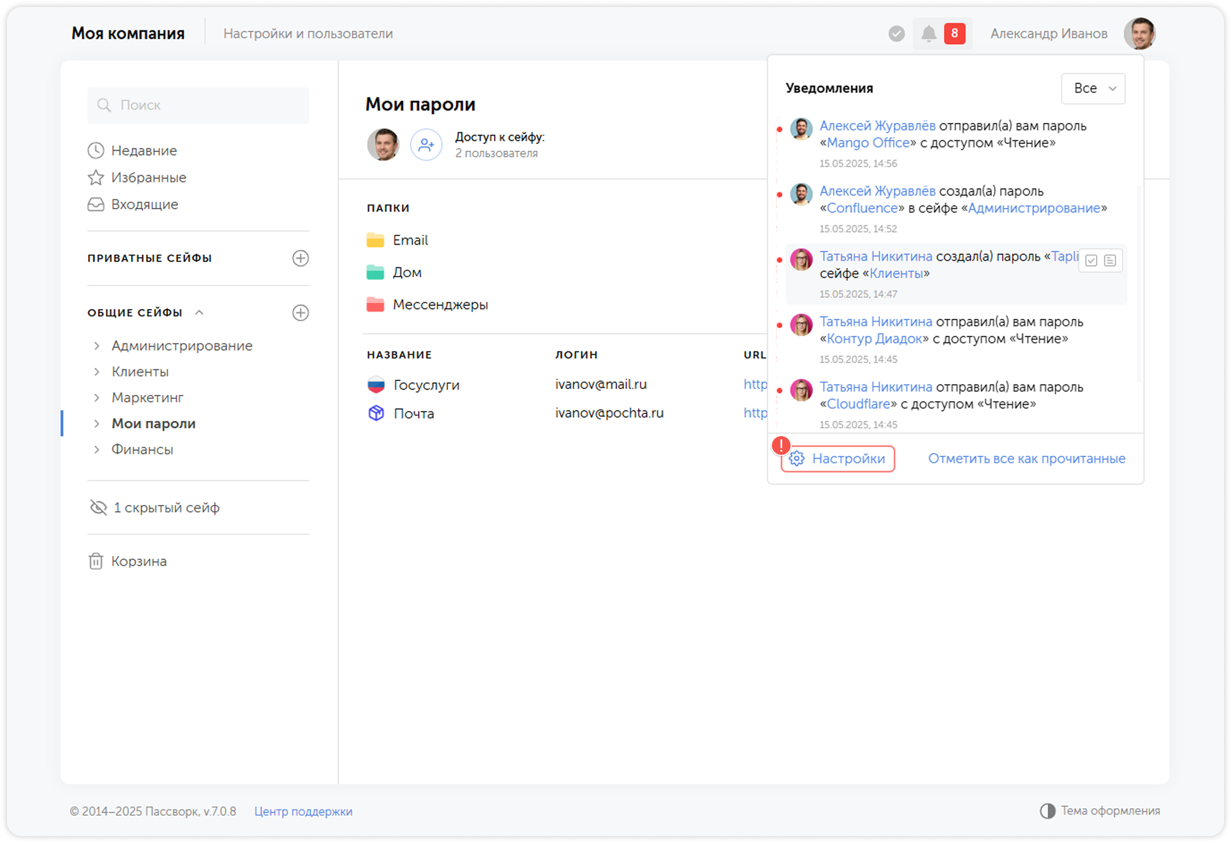Click Отметить все как прочитанные link

[x=1026, y=459]
